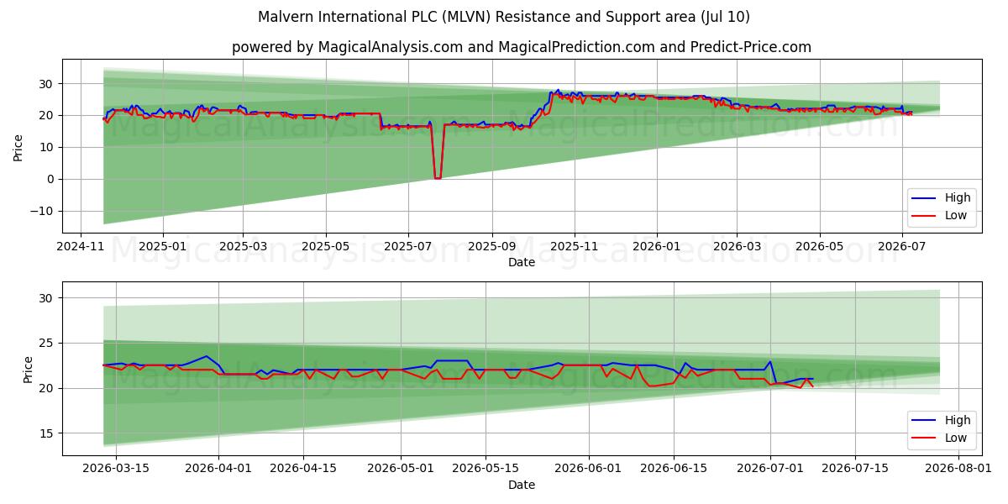Click the upper chart '20' price tick
Image resolution: width=1008 pixels, height=504 pixels.
click(x=48, y=115)
